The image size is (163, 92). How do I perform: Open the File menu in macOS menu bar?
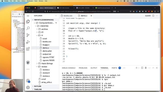coord(11,1)
